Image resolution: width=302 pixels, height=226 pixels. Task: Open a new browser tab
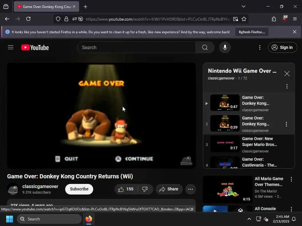pyautogui.click(x=85, y=7)
